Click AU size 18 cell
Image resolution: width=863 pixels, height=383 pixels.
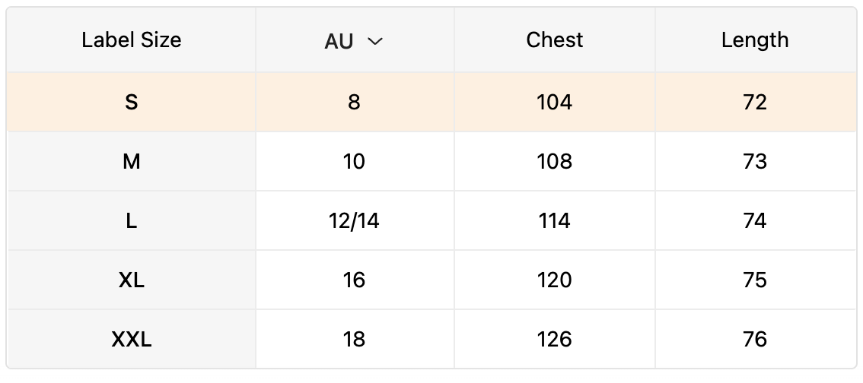354,339
